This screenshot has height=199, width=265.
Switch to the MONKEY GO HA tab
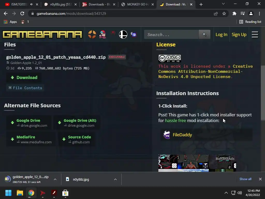click(x=137, y=4)
